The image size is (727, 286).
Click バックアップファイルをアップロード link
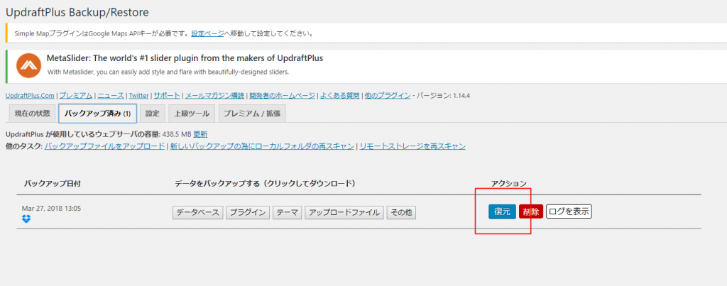pos(104,146)
